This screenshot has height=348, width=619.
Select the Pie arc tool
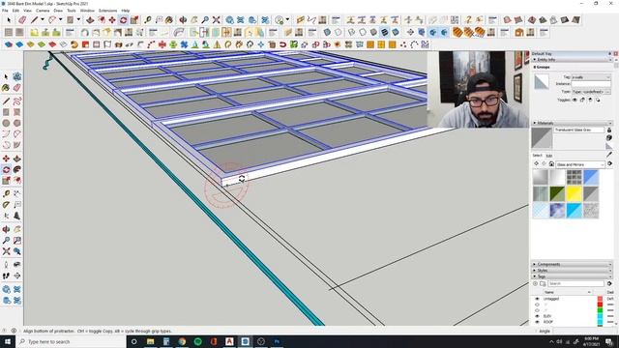[x=17, y=145]
